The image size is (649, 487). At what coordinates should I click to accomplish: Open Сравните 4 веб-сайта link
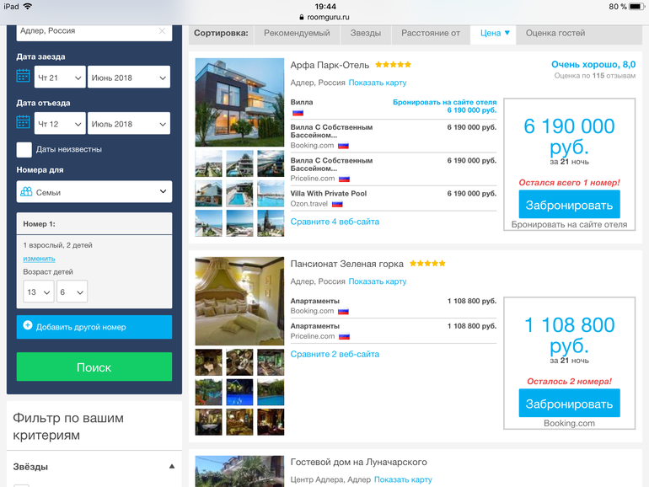click(335, 222)
